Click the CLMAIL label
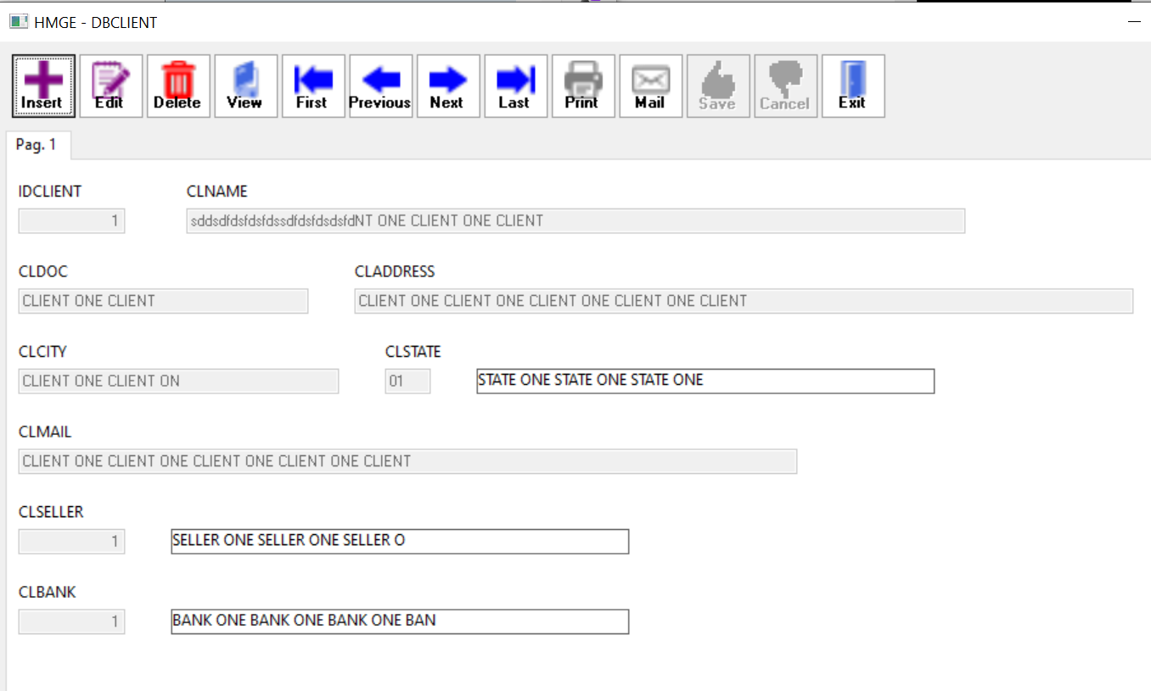The width and height of the screenshot is (1151, 691). pyautogui.click(x=45, y=432)
